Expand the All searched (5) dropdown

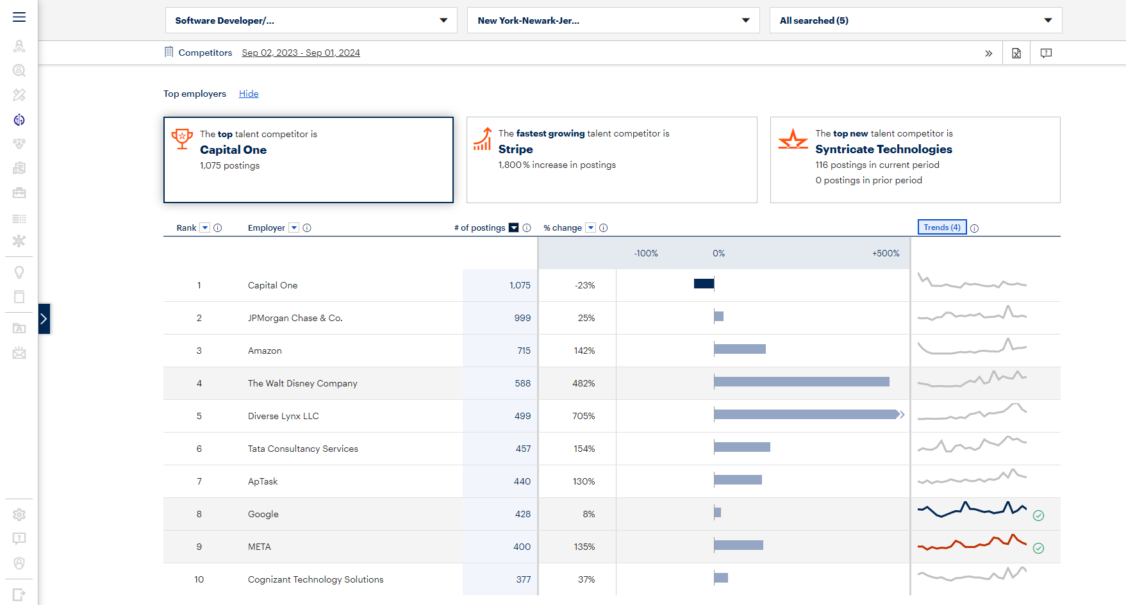tap(915, 21)
